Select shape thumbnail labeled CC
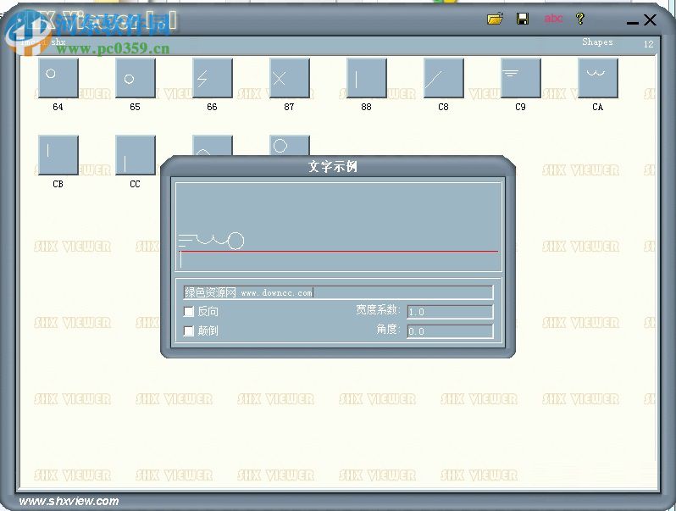This screenshot has width=676, height=511. 136,155
